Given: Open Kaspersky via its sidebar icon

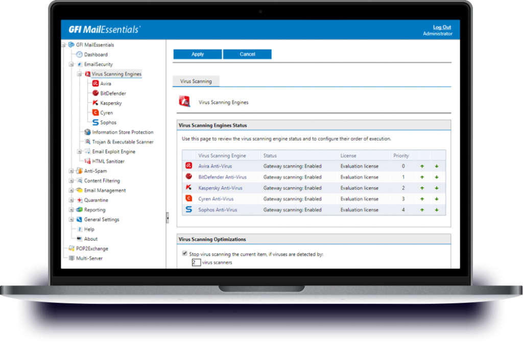Looking at the screenshot, I should pos(95,103).
